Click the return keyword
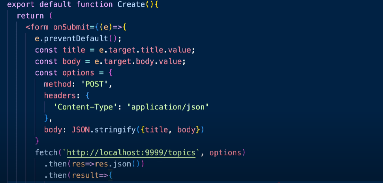 coord(30,16)
